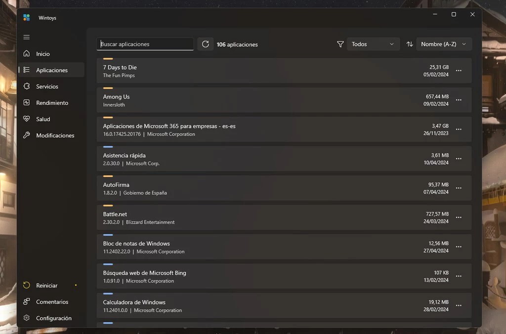Open more options for Among Us
The height and width of the screenshot is (334, 506).
(x=459, y=100)
